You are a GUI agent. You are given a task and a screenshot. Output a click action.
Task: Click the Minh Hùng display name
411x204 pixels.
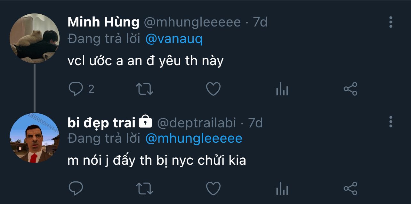pos(103,22)
